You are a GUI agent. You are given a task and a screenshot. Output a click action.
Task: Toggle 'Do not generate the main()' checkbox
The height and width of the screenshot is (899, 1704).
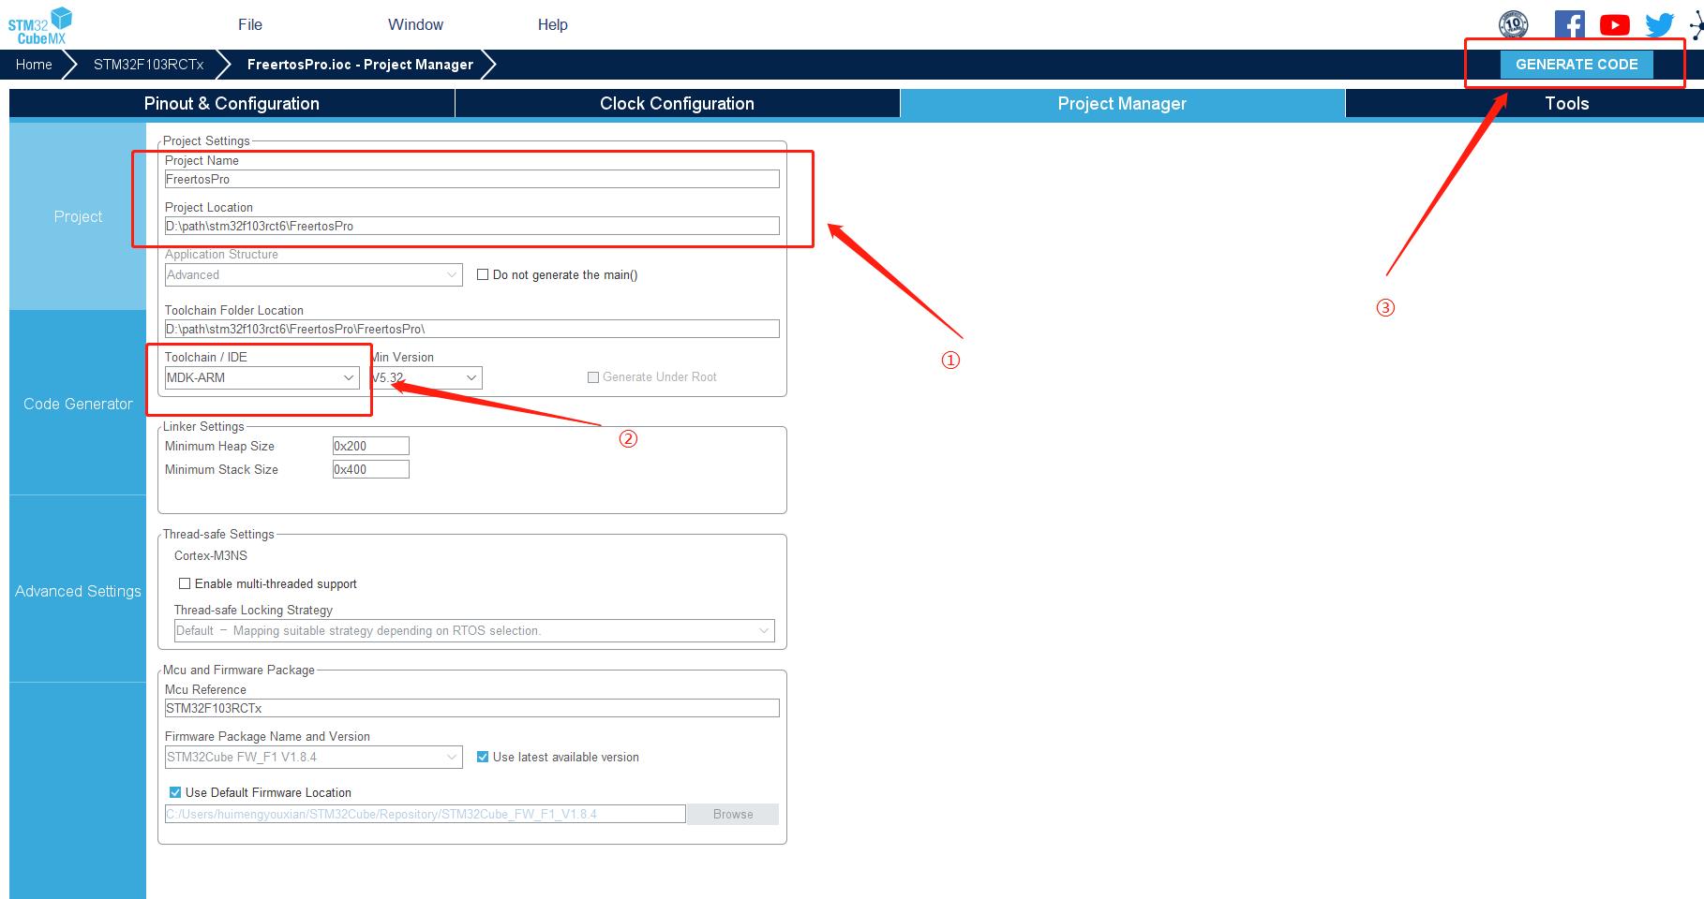tap(484, 274)
